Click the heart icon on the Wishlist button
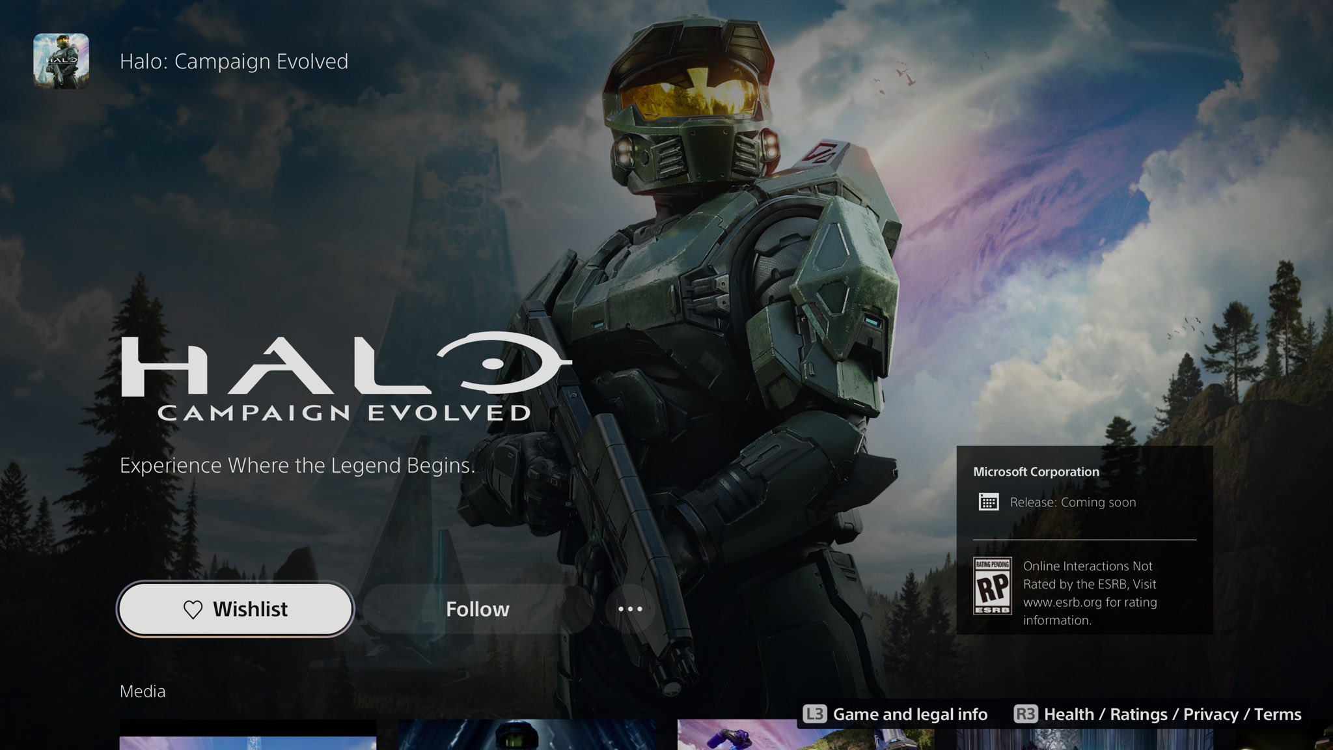Screen dimensions: 1333x750 (x=193, y=609)
